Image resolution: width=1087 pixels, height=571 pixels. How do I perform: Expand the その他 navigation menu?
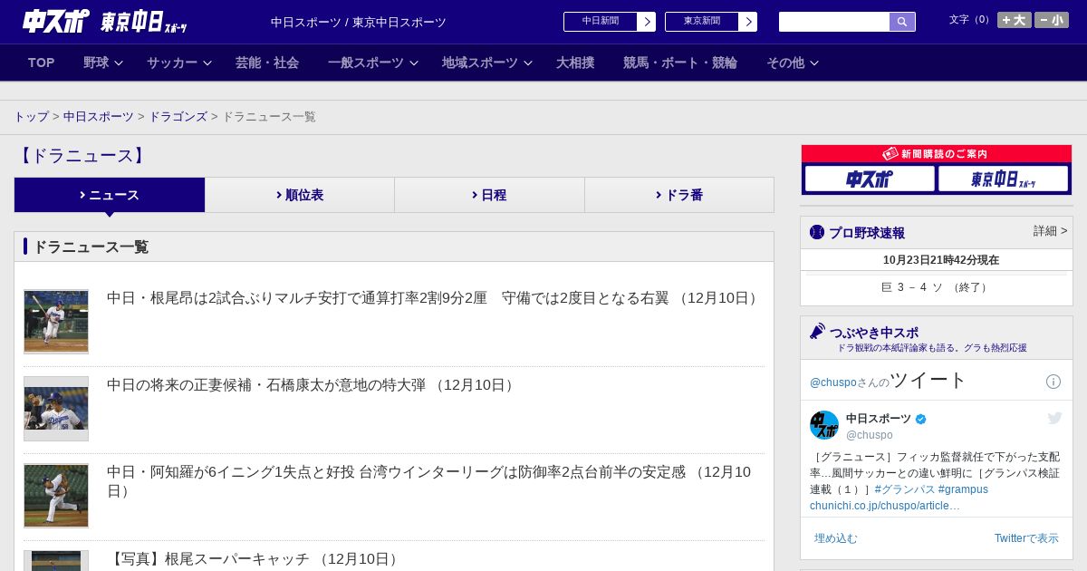[793, 63]
